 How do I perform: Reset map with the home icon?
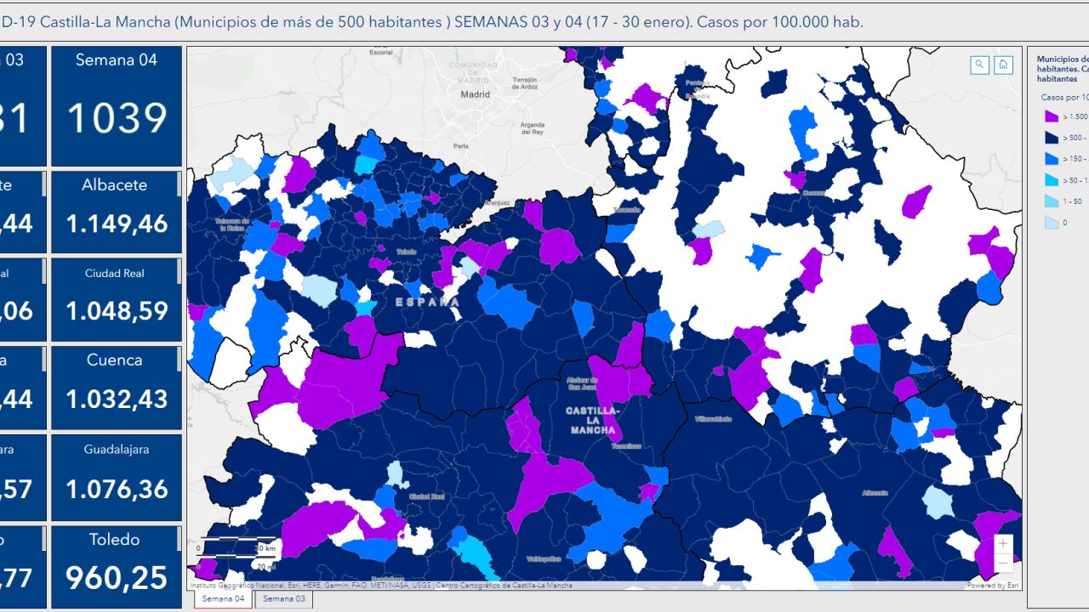1003,65
